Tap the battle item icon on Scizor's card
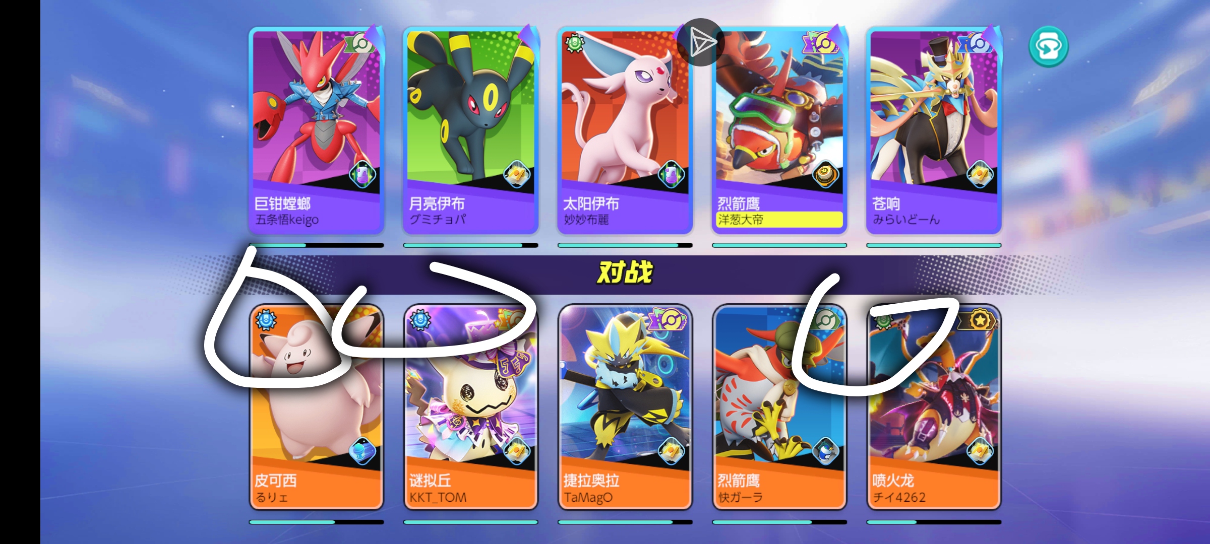This screenshot has height=544, width=1210. pos(362,175)
